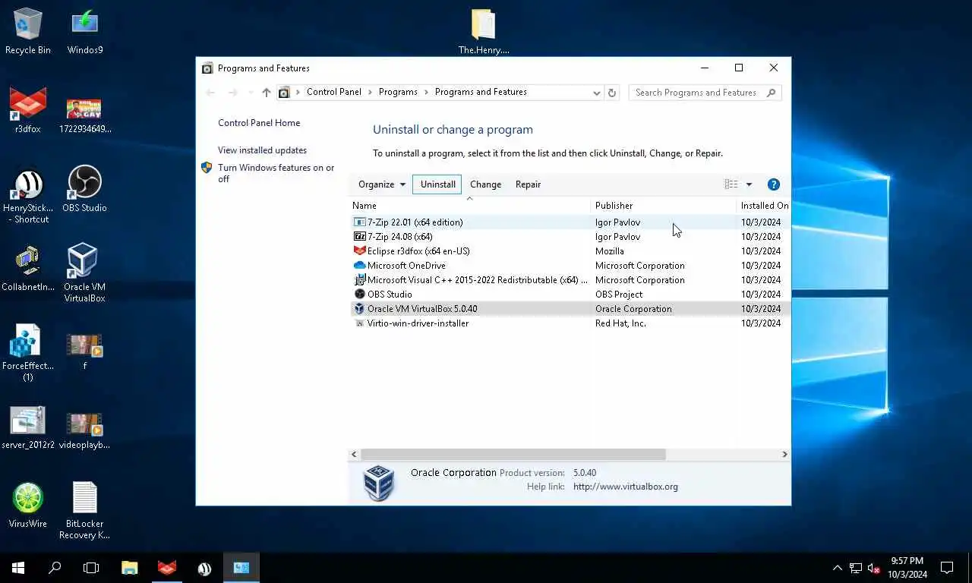
Task: Open Turn Windows features on or off
Action: click(x=276, y=173)
